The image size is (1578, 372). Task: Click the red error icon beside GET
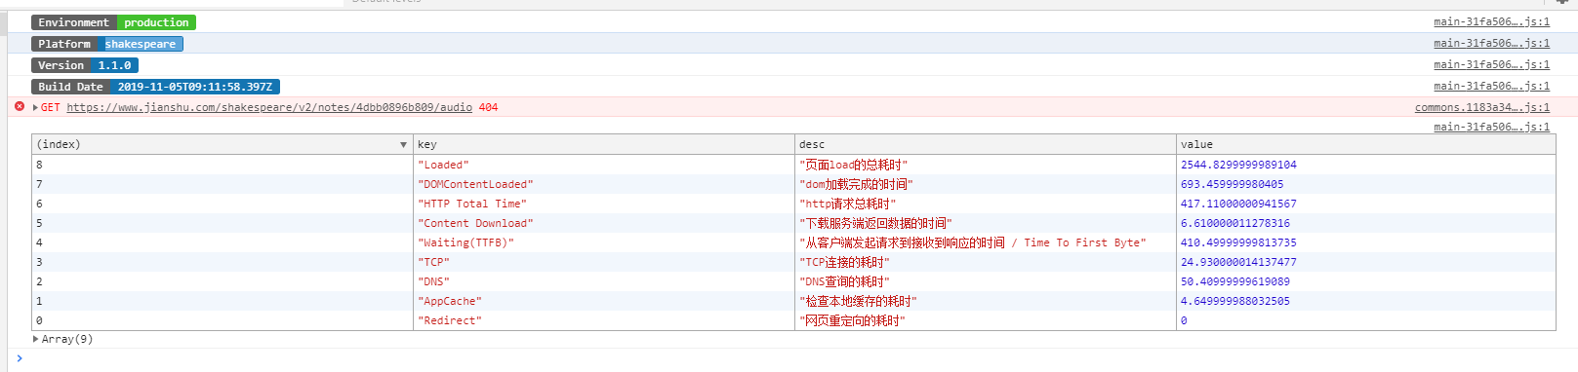(x=20, y=107)
